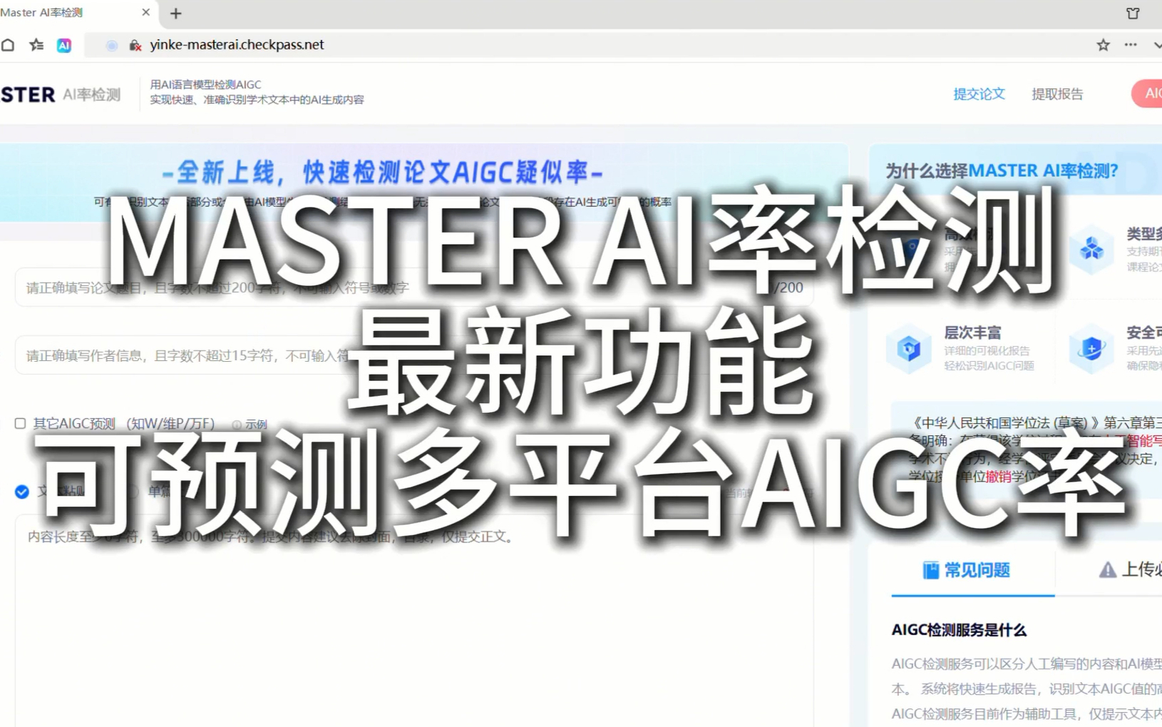
Task: Click the author information input field
Action: [178, 355]
